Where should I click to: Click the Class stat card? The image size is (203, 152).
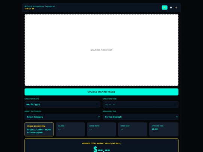coord(70,129)
